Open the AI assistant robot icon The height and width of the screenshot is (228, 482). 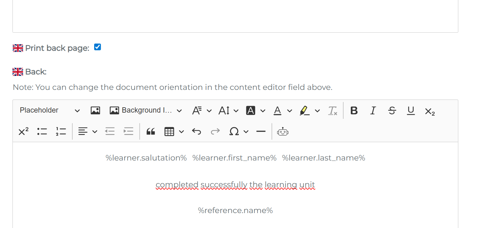pyautogui.click(x=282, y=132)
